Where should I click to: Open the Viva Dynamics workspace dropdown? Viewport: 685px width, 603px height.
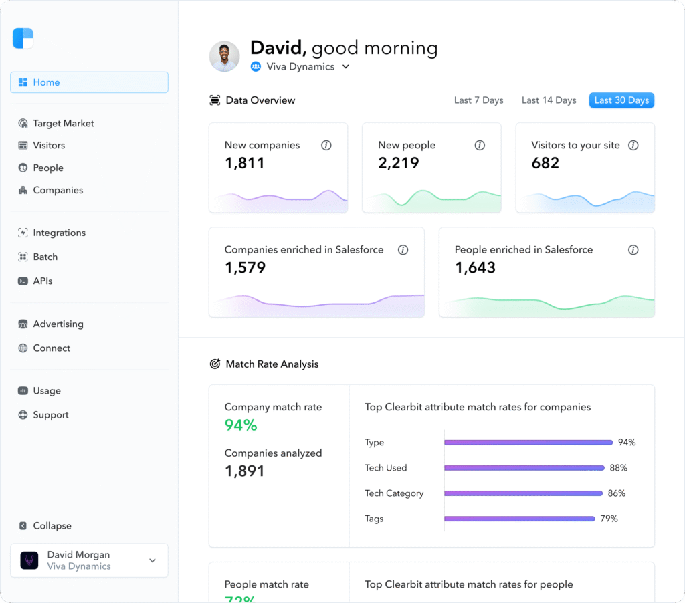346,66
